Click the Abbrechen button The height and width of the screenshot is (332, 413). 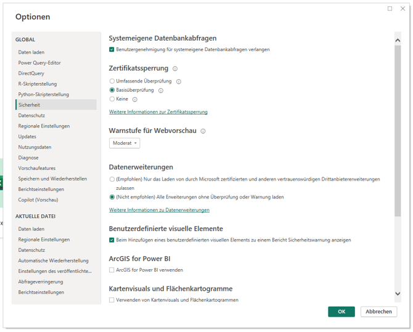click(x=378, y=312)
